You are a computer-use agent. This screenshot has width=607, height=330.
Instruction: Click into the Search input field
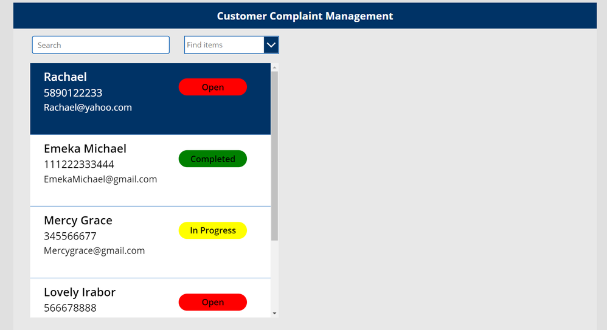click(100, 45)
